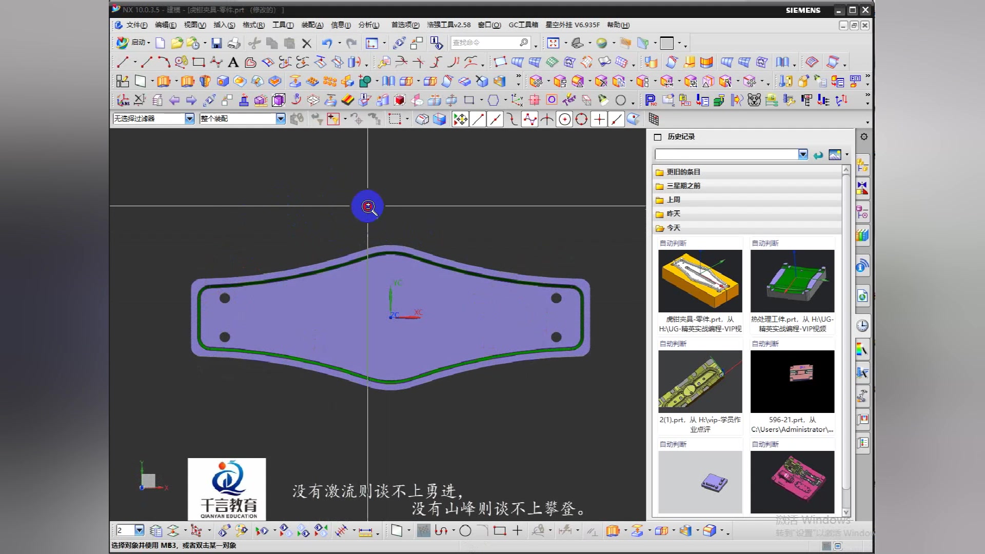Open the selection filter dropdown
The width and height of the screenshot is (985, 554).
click(x=189, y=118)
